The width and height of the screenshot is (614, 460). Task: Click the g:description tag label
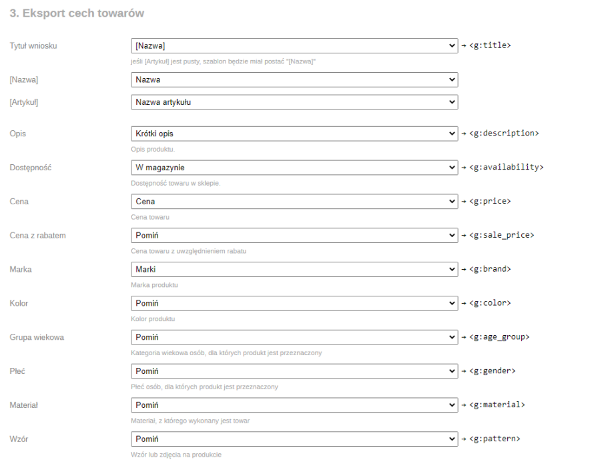point(504,134)
